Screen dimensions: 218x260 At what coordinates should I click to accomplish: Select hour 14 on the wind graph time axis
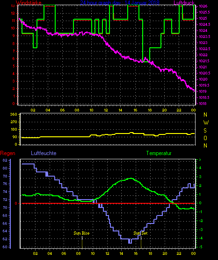(120, 110)
